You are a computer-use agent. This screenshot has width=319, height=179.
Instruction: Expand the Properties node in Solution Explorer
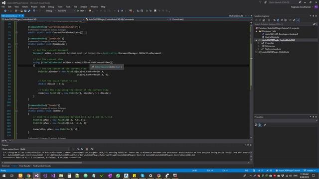[259, 43]
